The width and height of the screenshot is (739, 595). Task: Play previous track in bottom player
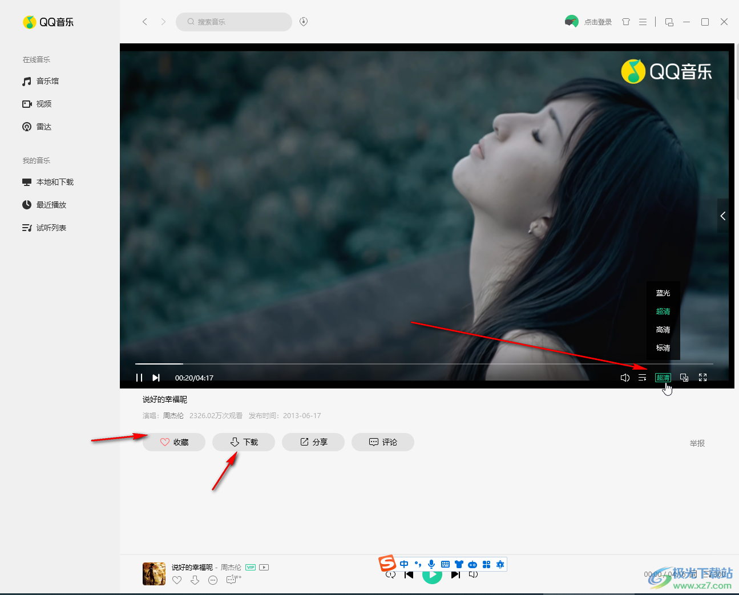point(409,575)
